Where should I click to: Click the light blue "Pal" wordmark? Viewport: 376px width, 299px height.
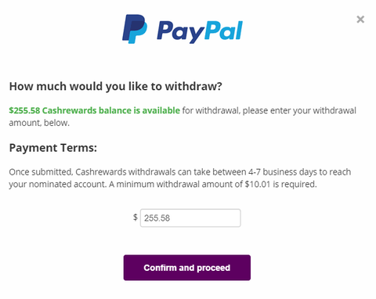(223, 31)
